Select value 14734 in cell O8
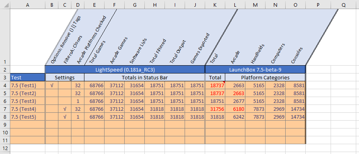 point(297,117)
